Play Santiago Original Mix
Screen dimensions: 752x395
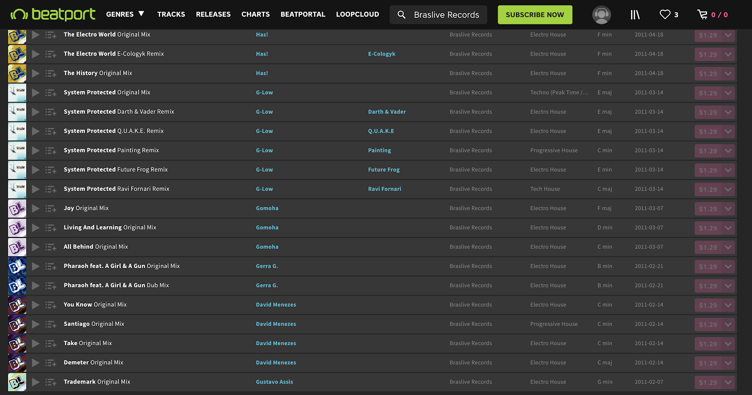point(35,324)
